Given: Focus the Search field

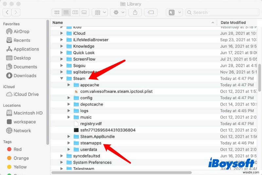Looking at the screenshot, I should pyautogui.click(x=222, y=12).
